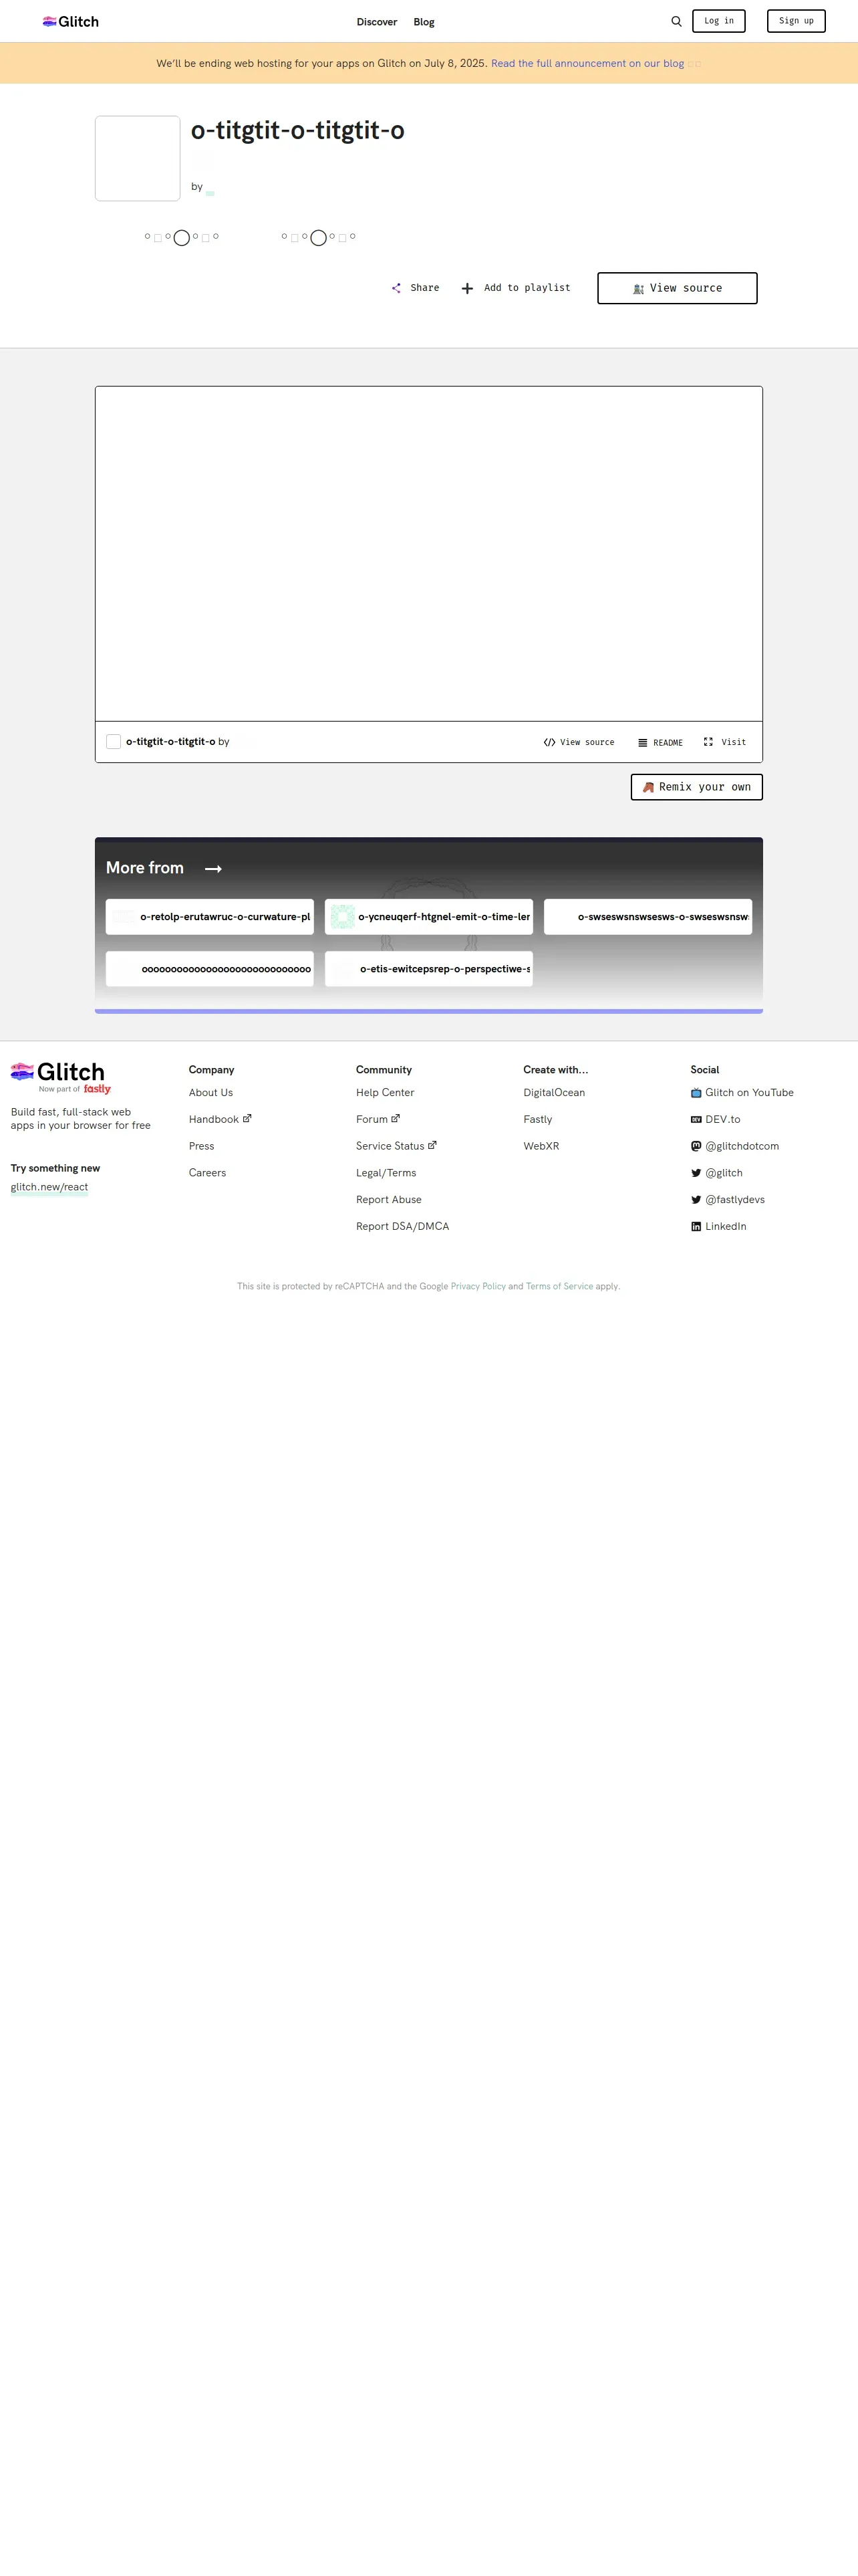The width and height of the screenshot is (858, 2576).
Task: Click the Report Abuse link
Action: coord(388,1199)
